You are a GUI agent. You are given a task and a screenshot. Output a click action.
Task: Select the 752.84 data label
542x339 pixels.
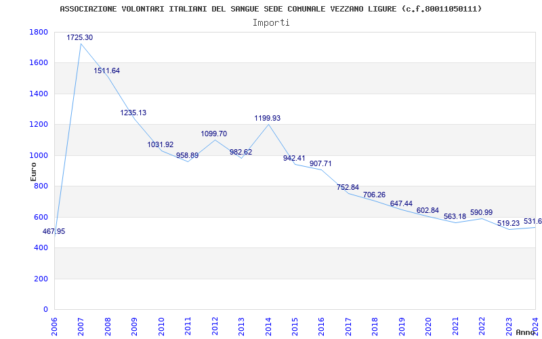[348, 187]
